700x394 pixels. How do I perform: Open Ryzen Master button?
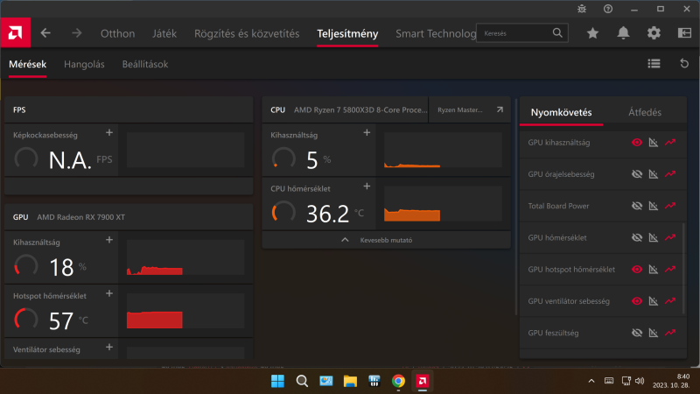[x=469, y=109]
